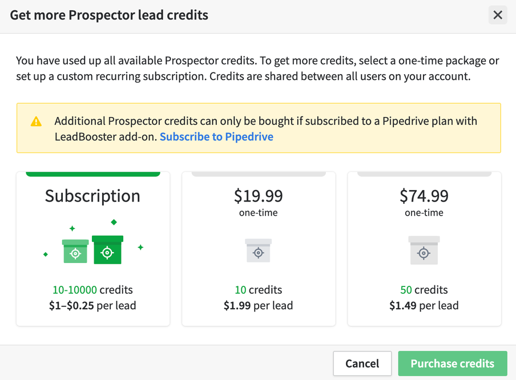Click the 50 credits label
This screenshot has height=380, width=516.
click(424, 289)
